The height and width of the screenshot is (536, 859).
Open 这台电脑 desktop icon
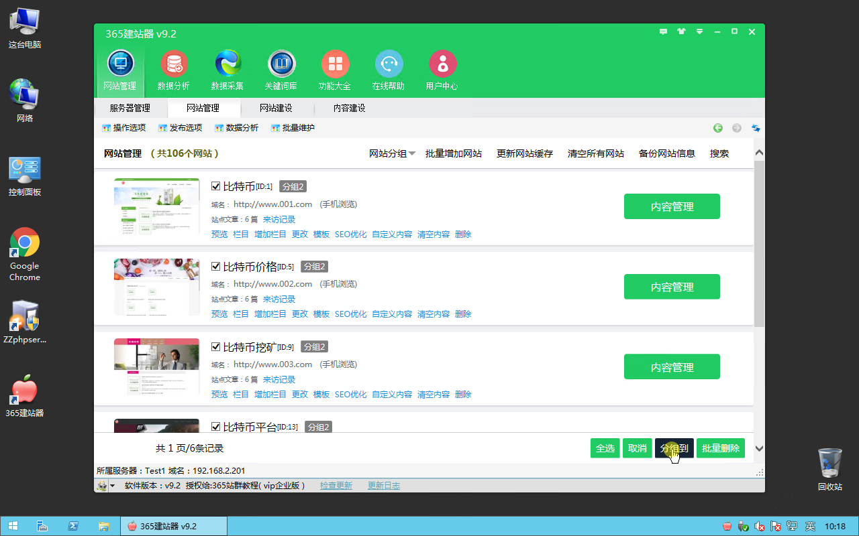point(25,28)
